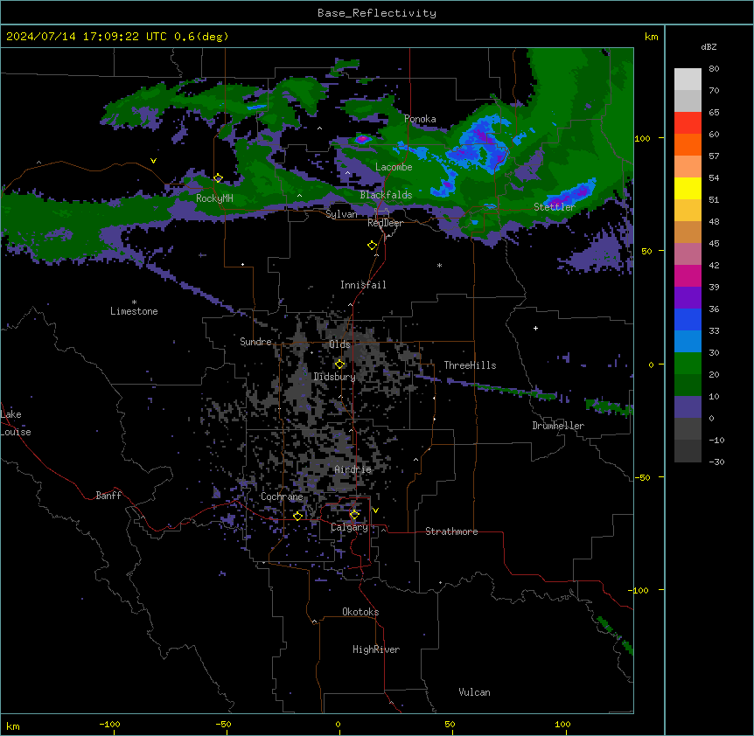Click the RockyMH label
The width and height of the screenshot is (754, 736).
[x=214, y=198]
